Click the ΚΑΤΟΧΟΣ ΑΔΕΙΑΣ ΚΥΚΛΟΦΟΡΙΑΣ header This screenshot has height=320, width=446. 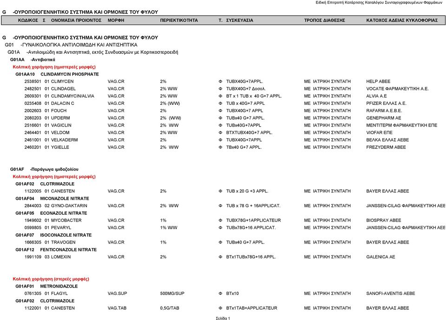tap(402, 20)
